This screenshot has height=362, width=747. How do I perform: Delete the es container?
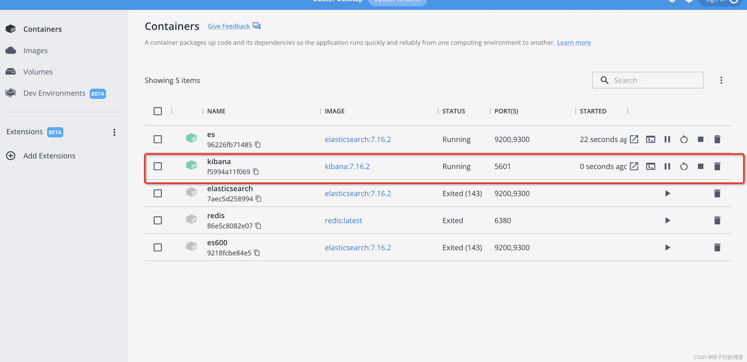[x=717, y=139]
